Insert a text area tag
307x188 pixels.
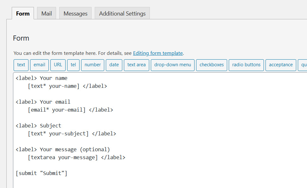click(136, 65)
